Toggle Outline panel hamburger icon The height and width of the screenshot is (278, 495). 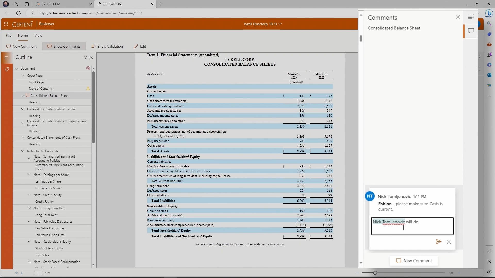(x=7, y=57)
